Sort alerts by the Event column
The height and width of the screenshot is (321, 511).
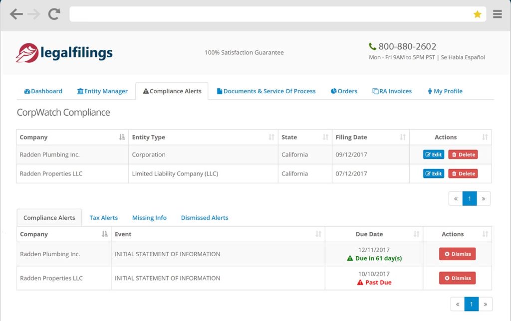tap(318, 234)
